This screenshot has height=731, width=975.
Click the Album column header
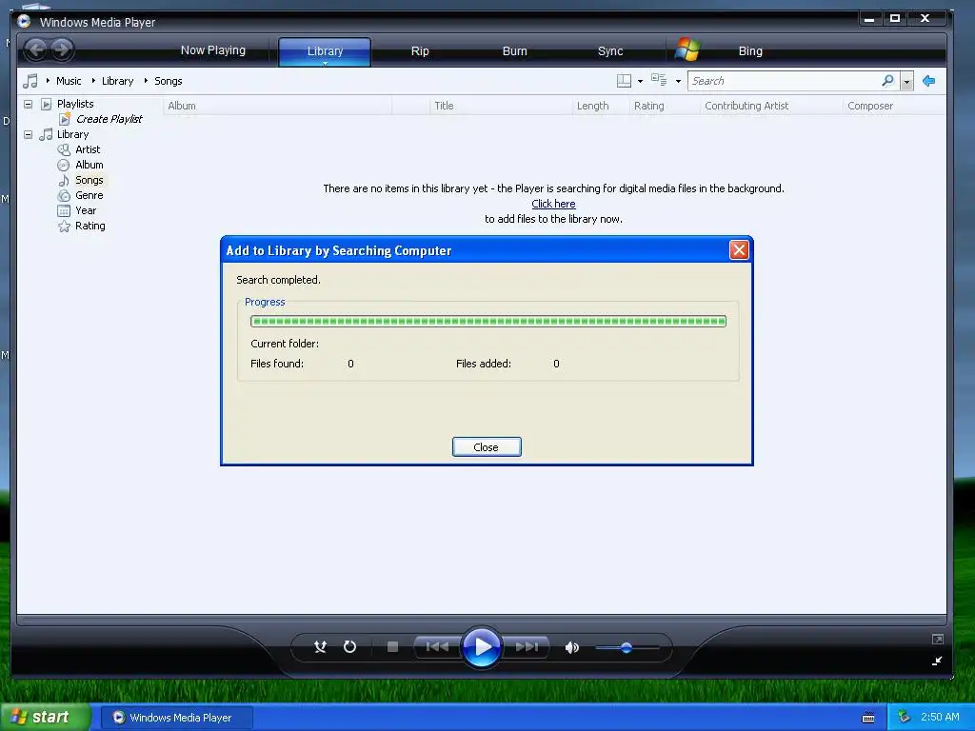[x=277, y=106]
